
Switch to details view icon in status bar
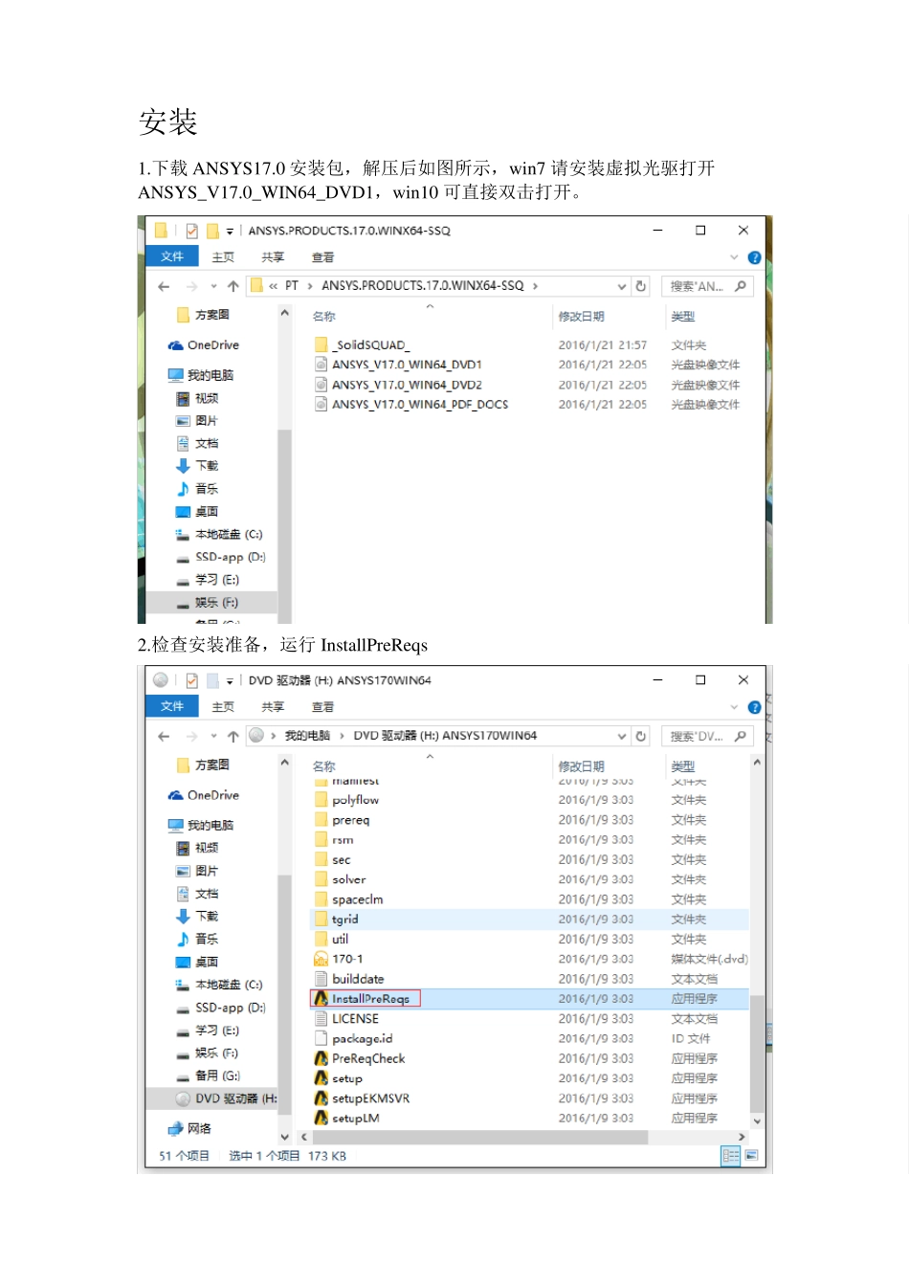coord(731,1156)
